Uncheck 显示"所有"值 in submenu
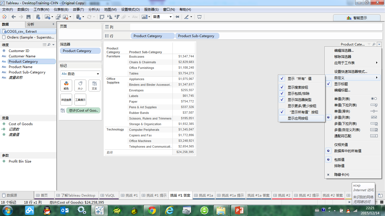Image resolution: width=385 pixels, height=216 pixels. [301, 79]
